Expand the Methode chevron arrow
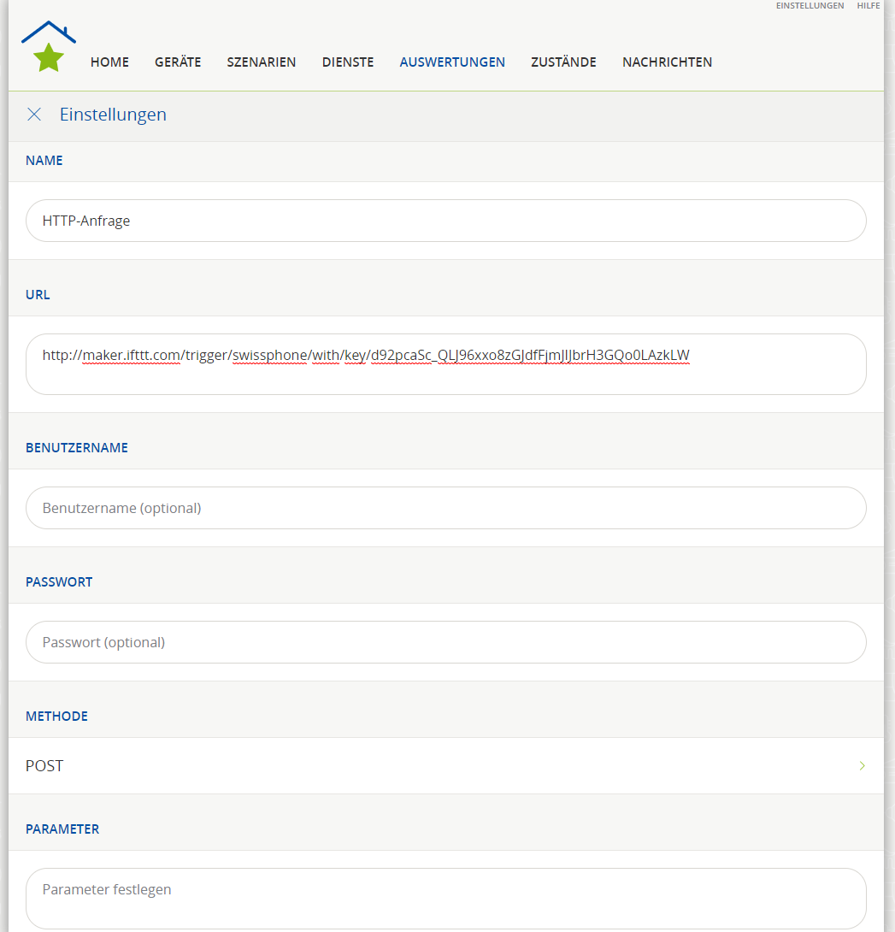 [x=862, y=766]
